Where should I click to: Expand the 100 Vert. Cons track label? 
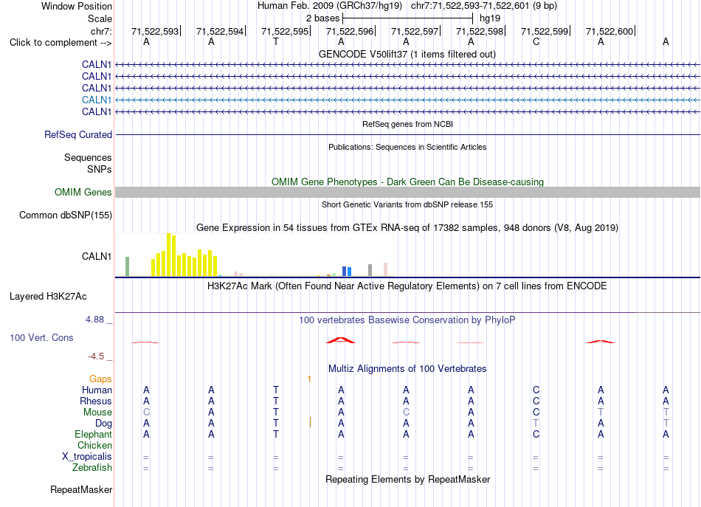[x=41, y=337]
